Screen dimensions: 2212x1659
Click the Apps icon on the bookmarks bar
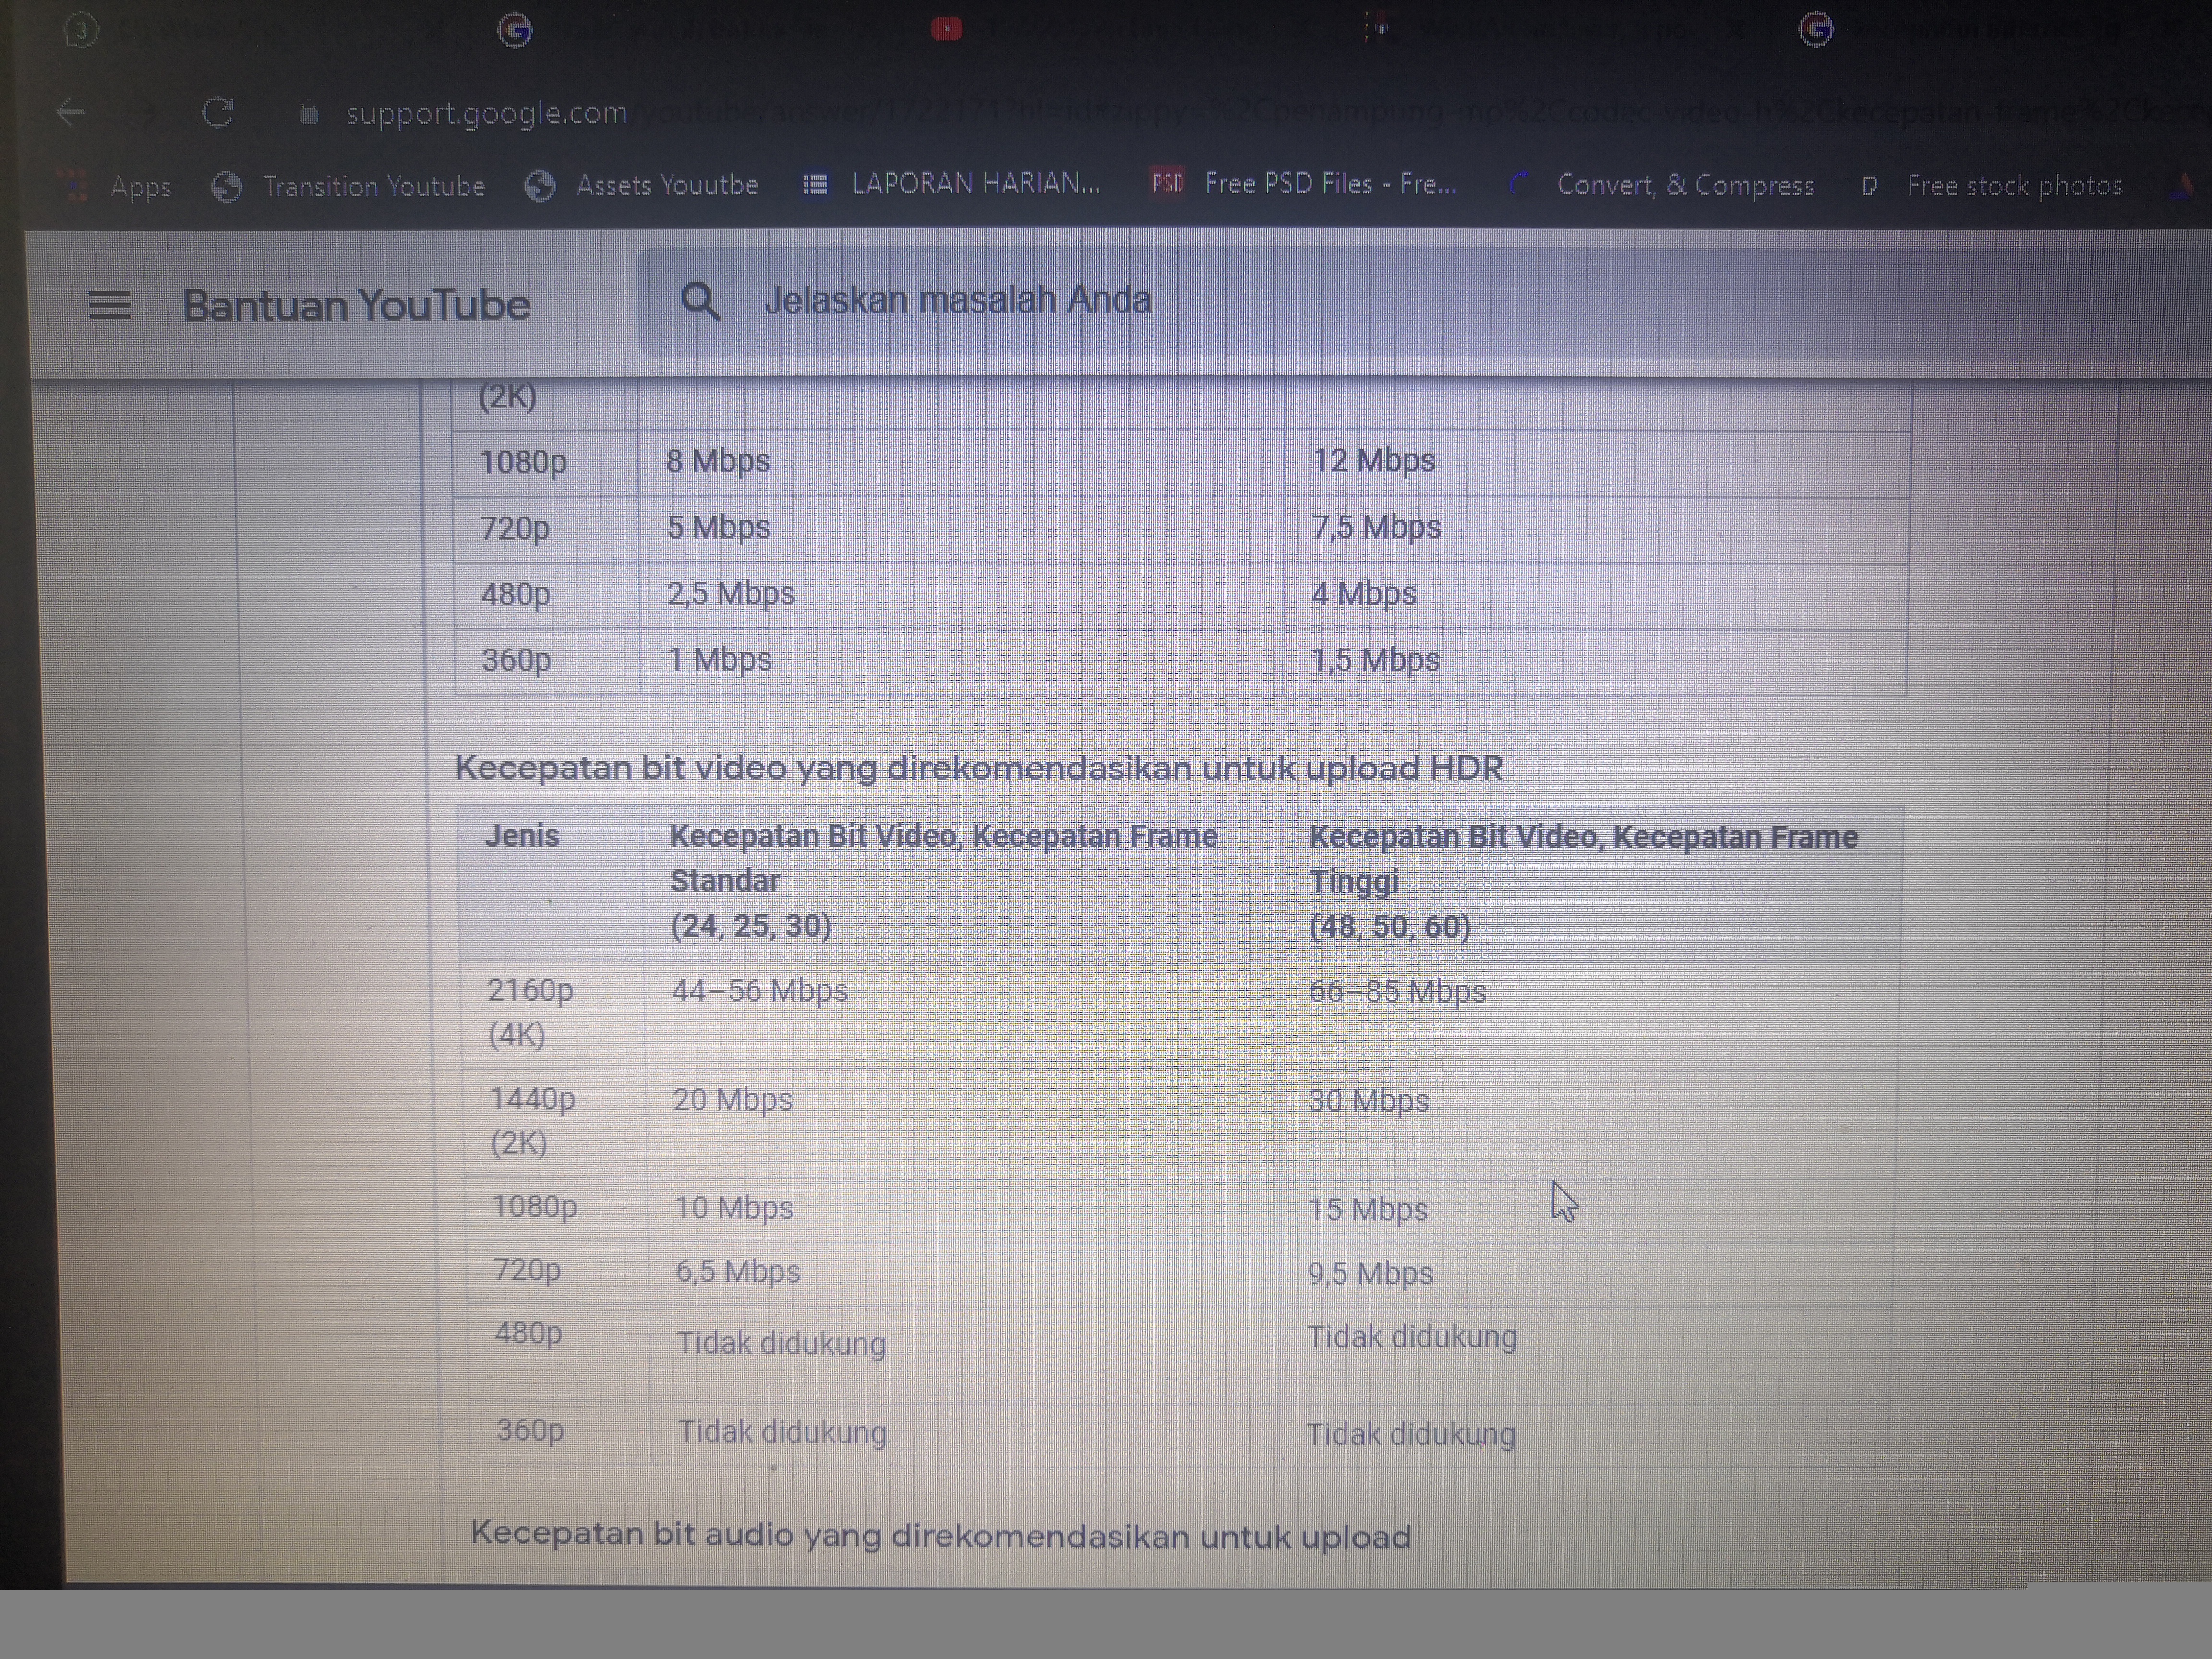[x=73, y=185]
